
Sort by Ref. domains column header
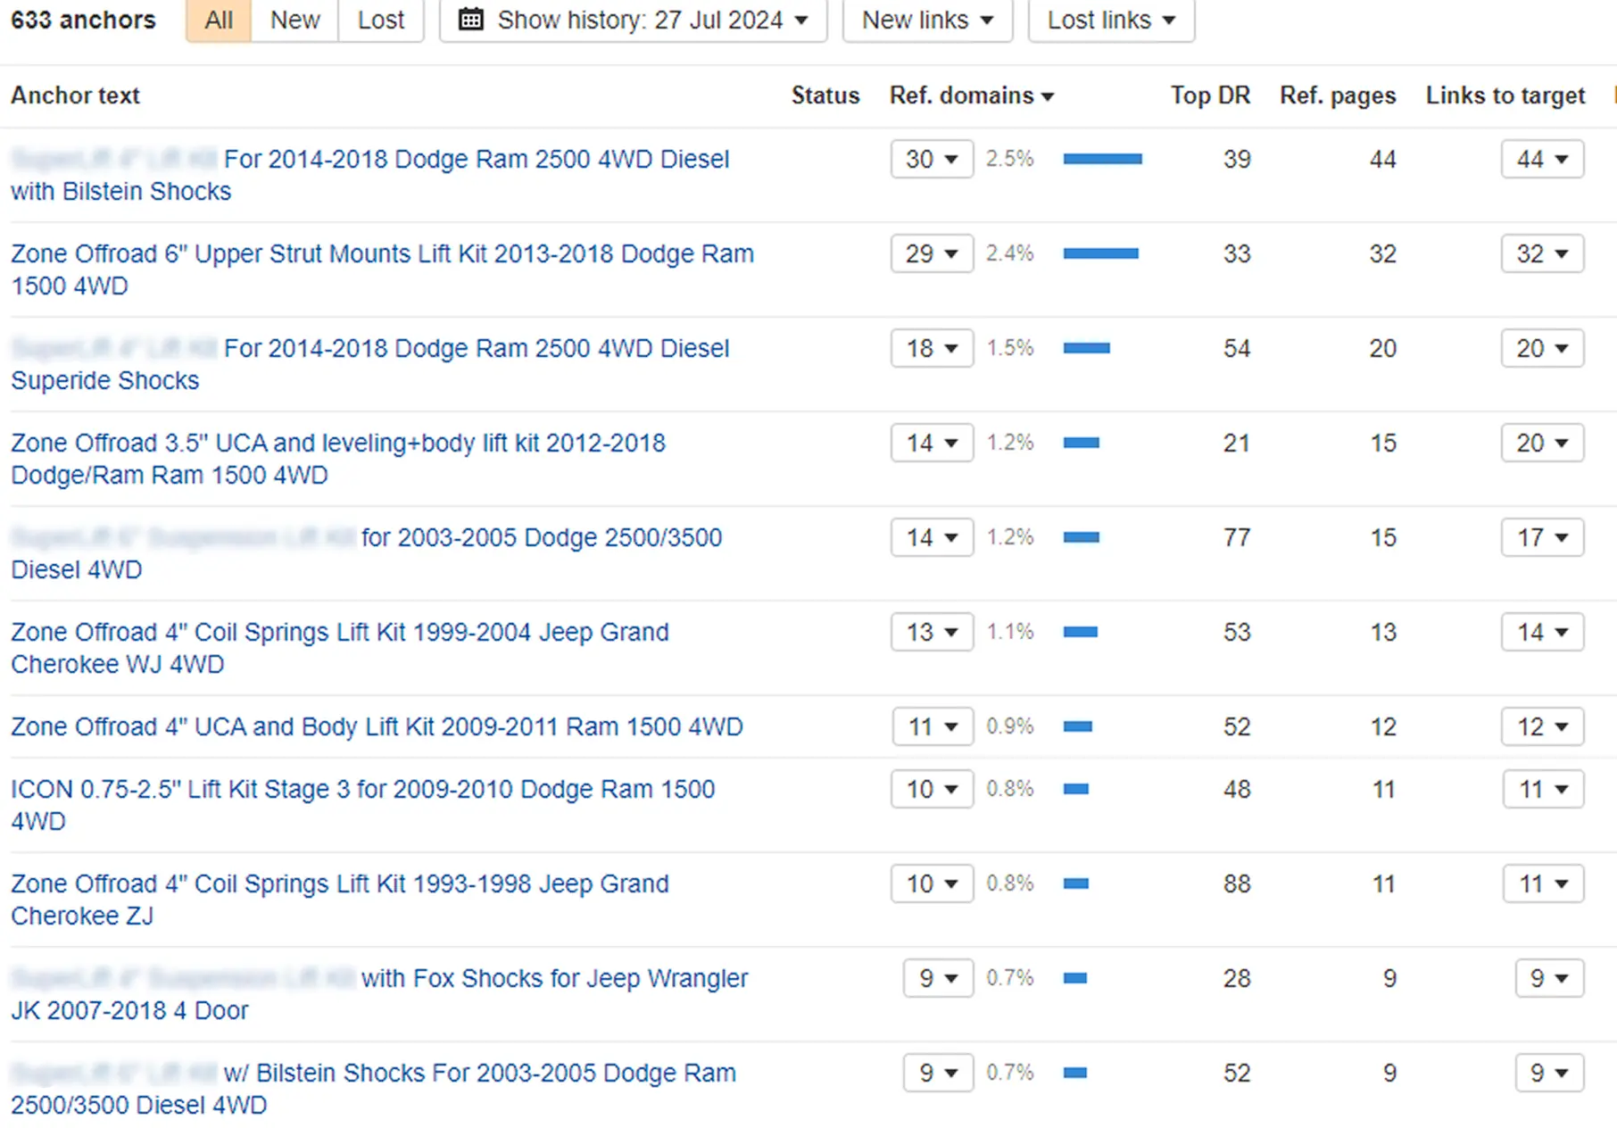tap(971, 95)
